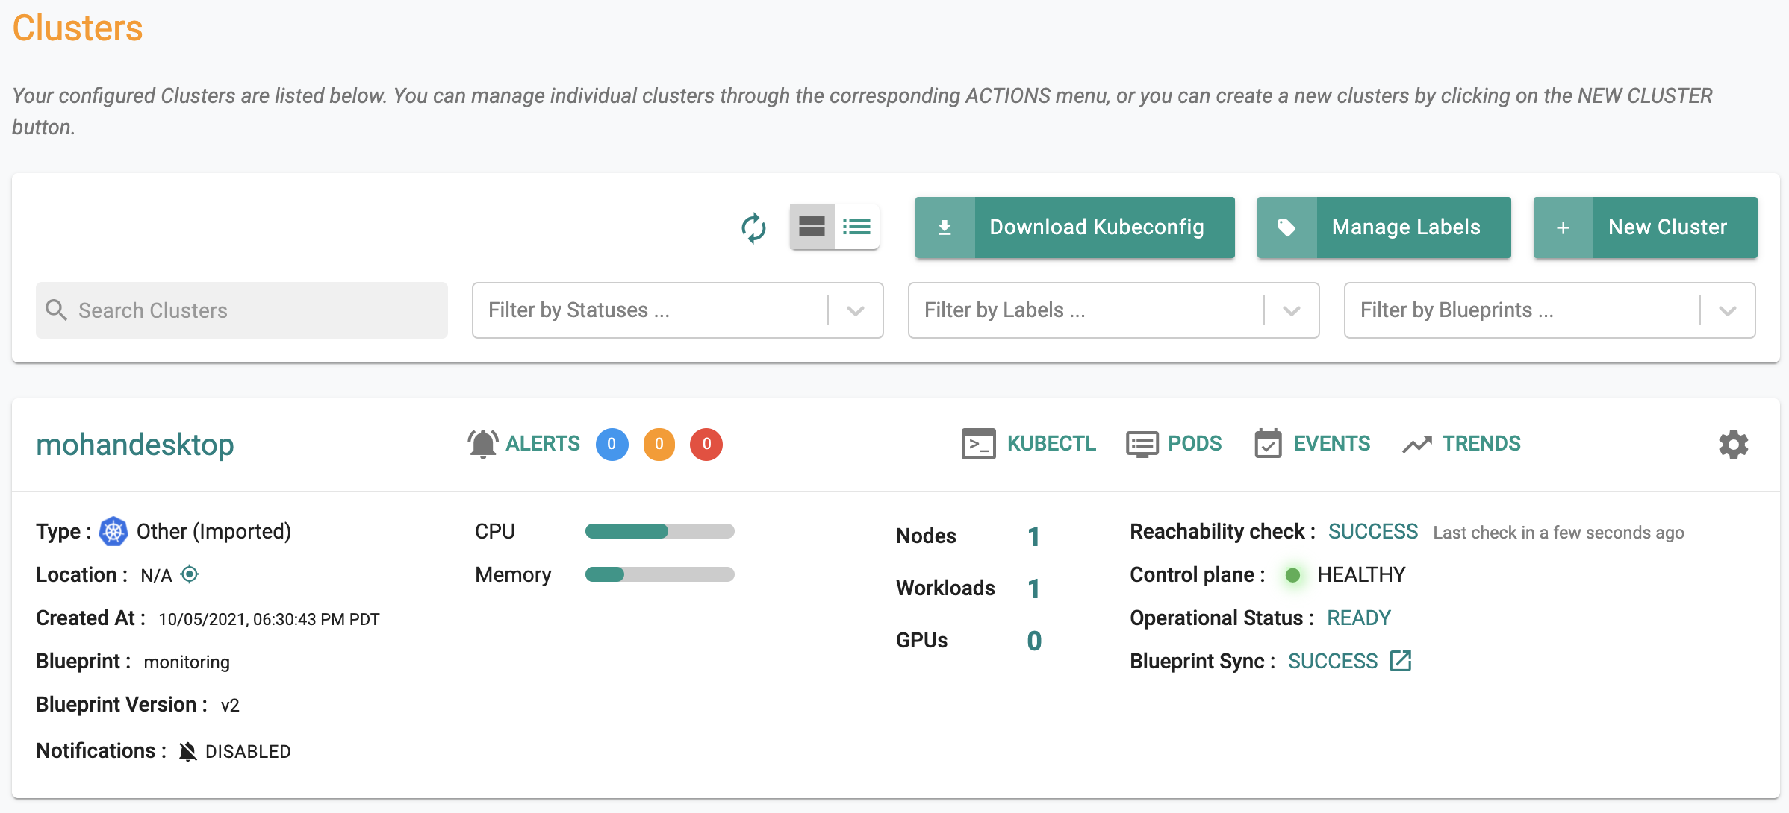Click the blue info alerts badge

point(612,445)
